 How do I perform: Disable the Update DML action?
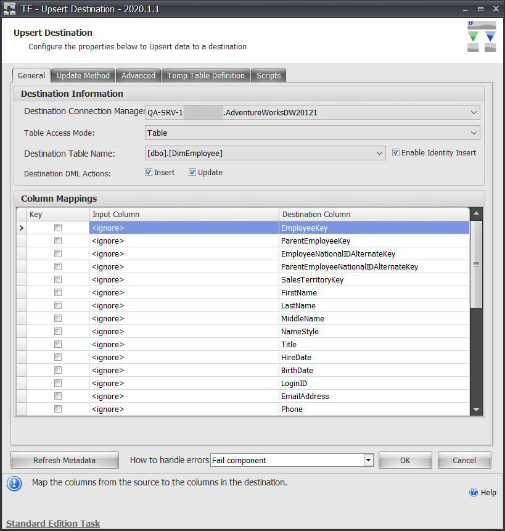192,172
